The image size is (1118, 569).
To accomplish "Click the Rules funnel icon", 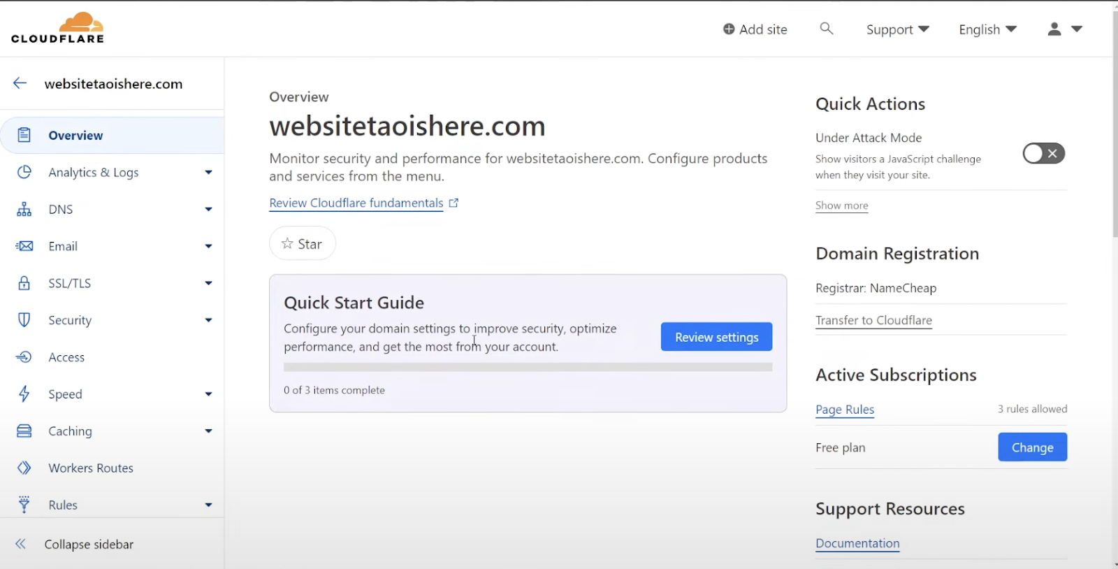I will click(x=24, y=505).
